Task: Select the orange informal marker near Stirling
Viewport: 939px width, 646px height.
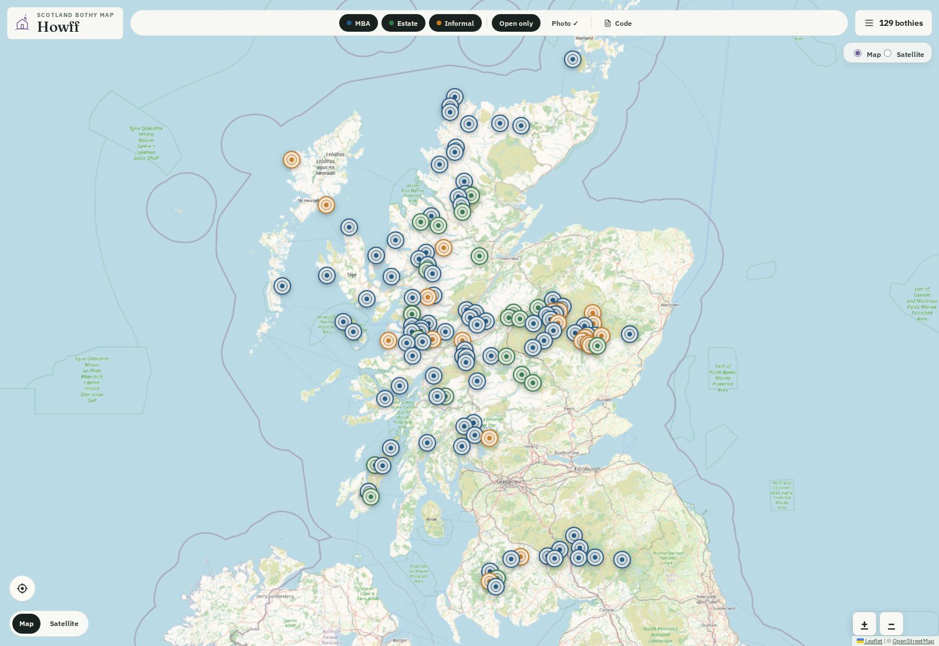Action: [489, 438]
